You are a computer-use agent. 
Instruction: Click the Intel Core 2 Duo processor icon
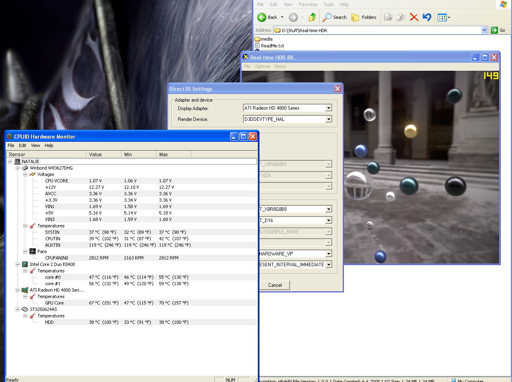coord(25,264)
